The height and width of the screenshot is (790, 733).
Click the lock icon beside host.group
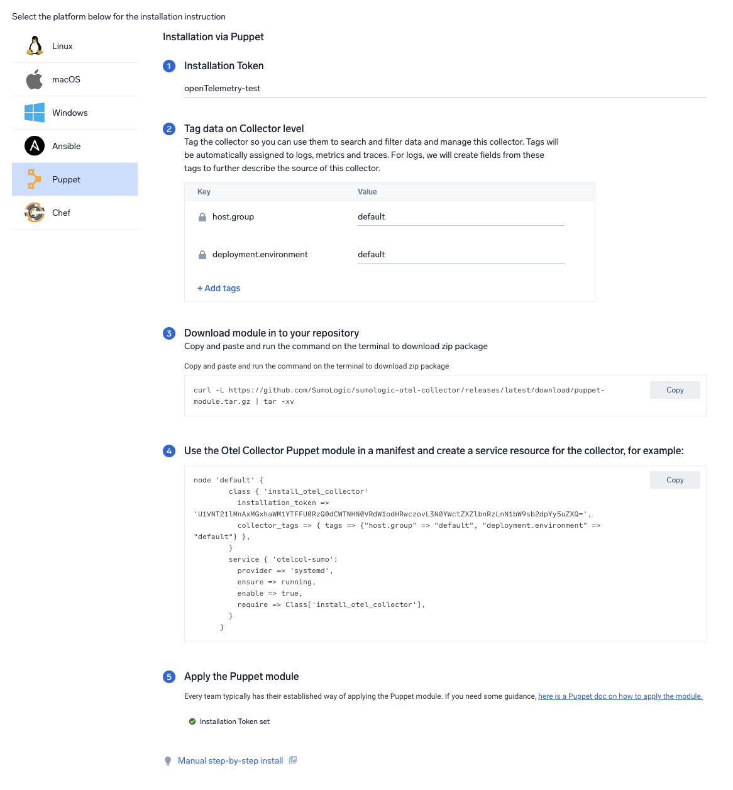[202, 217]
